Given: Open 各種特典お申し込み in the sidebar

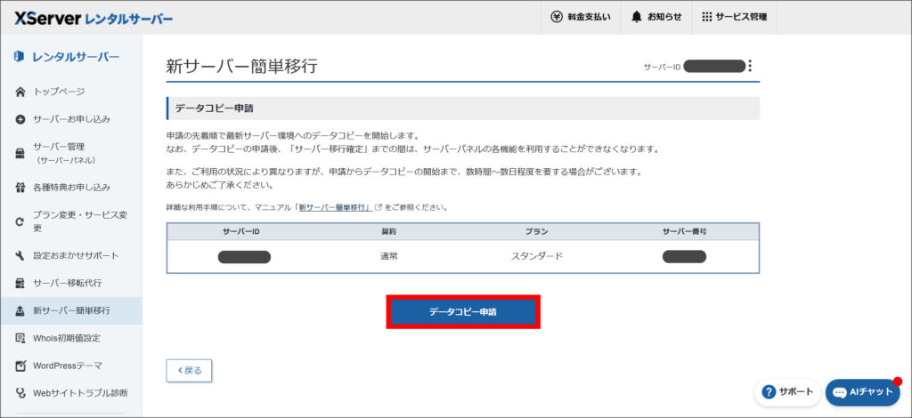Looking at the screenshot, I should (x=71, y=188).
